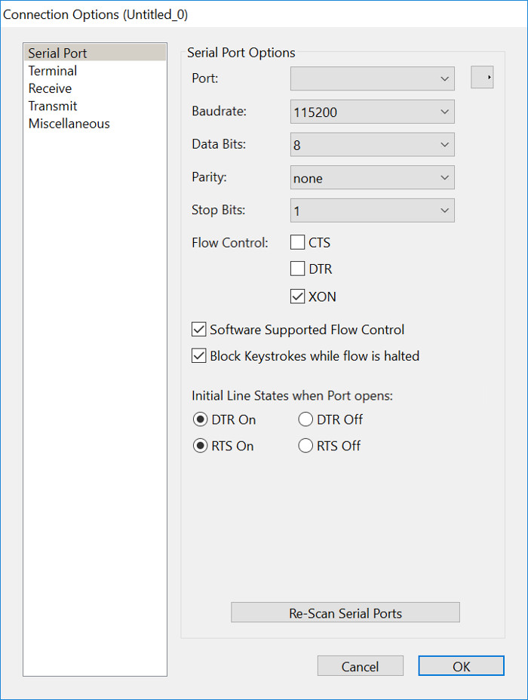Choose the RTS On option

[201, 446]
